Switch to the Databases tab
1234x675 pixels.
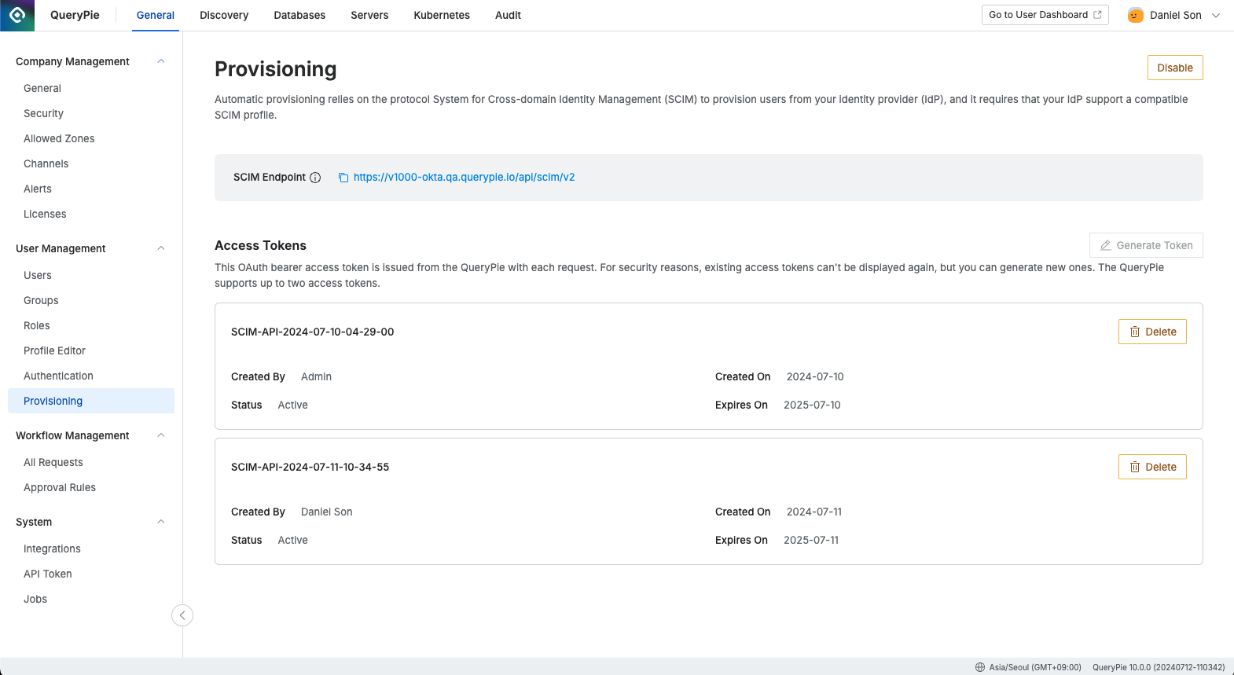[299, 15]
